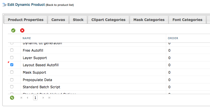Open the Clipart Categories tab

point(108,20)
